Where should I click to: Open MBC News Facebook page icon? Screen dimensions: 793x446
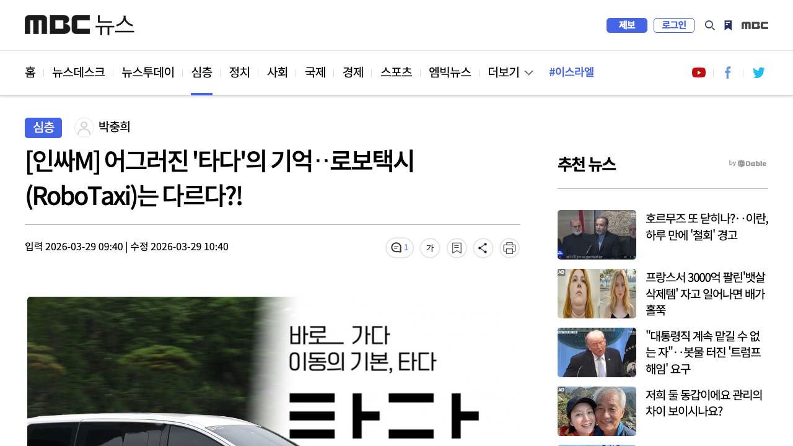[x=728, y=72]
